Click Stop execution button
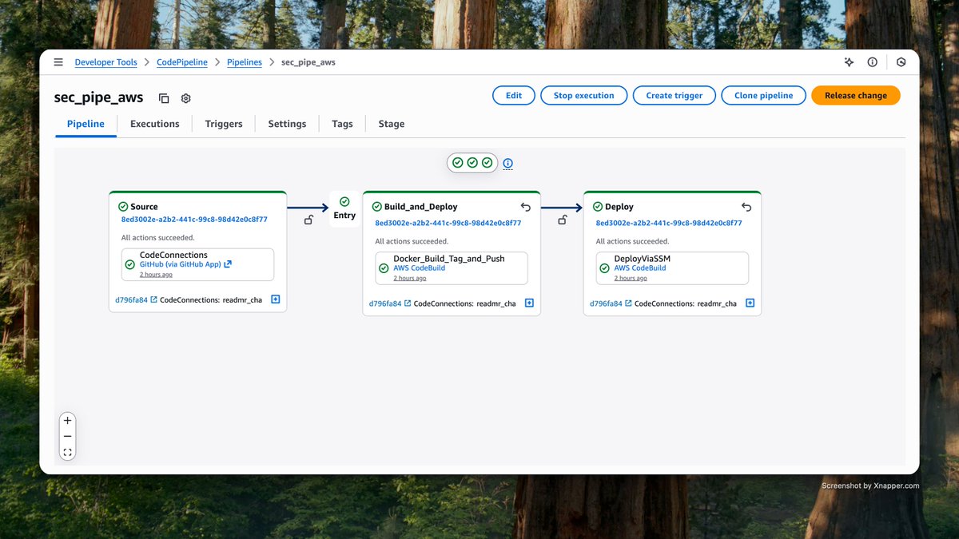Image resolution: width=959 pixels, height=539 pixels. click(x=584, y=96)
